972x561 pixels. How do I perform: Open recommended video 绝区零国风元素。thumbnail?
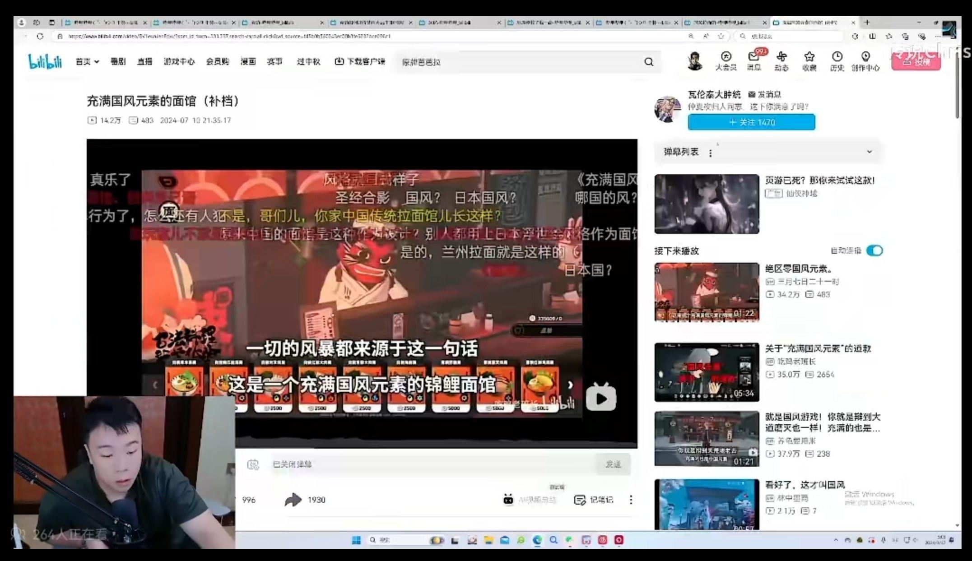pyautogui.click(x=707, y=292)
